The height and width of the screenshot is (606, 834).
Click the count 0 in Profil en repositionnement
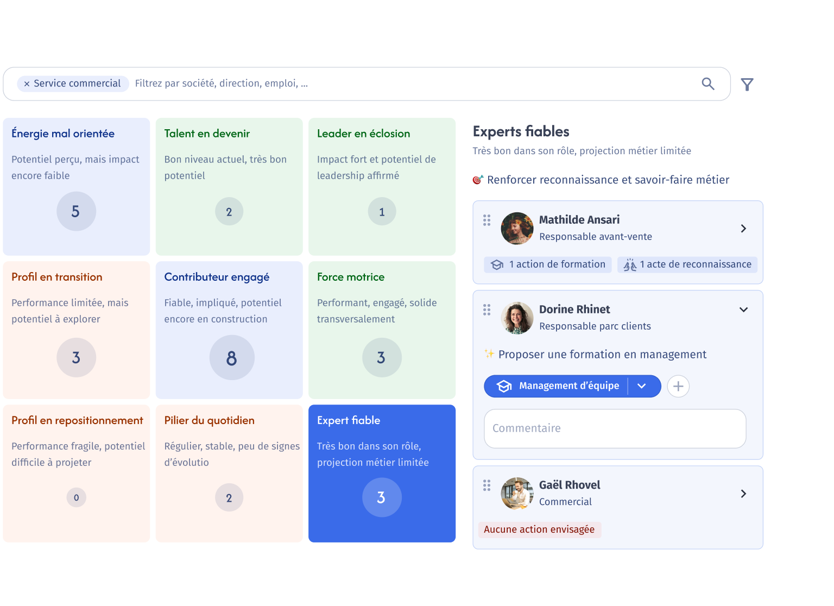tap(76, 497)
